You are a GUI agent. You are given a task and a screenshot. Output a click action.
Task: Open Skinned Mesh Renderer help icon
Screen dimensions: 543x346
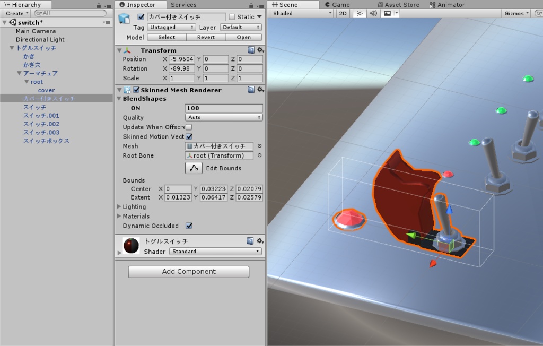coord(251,90)
